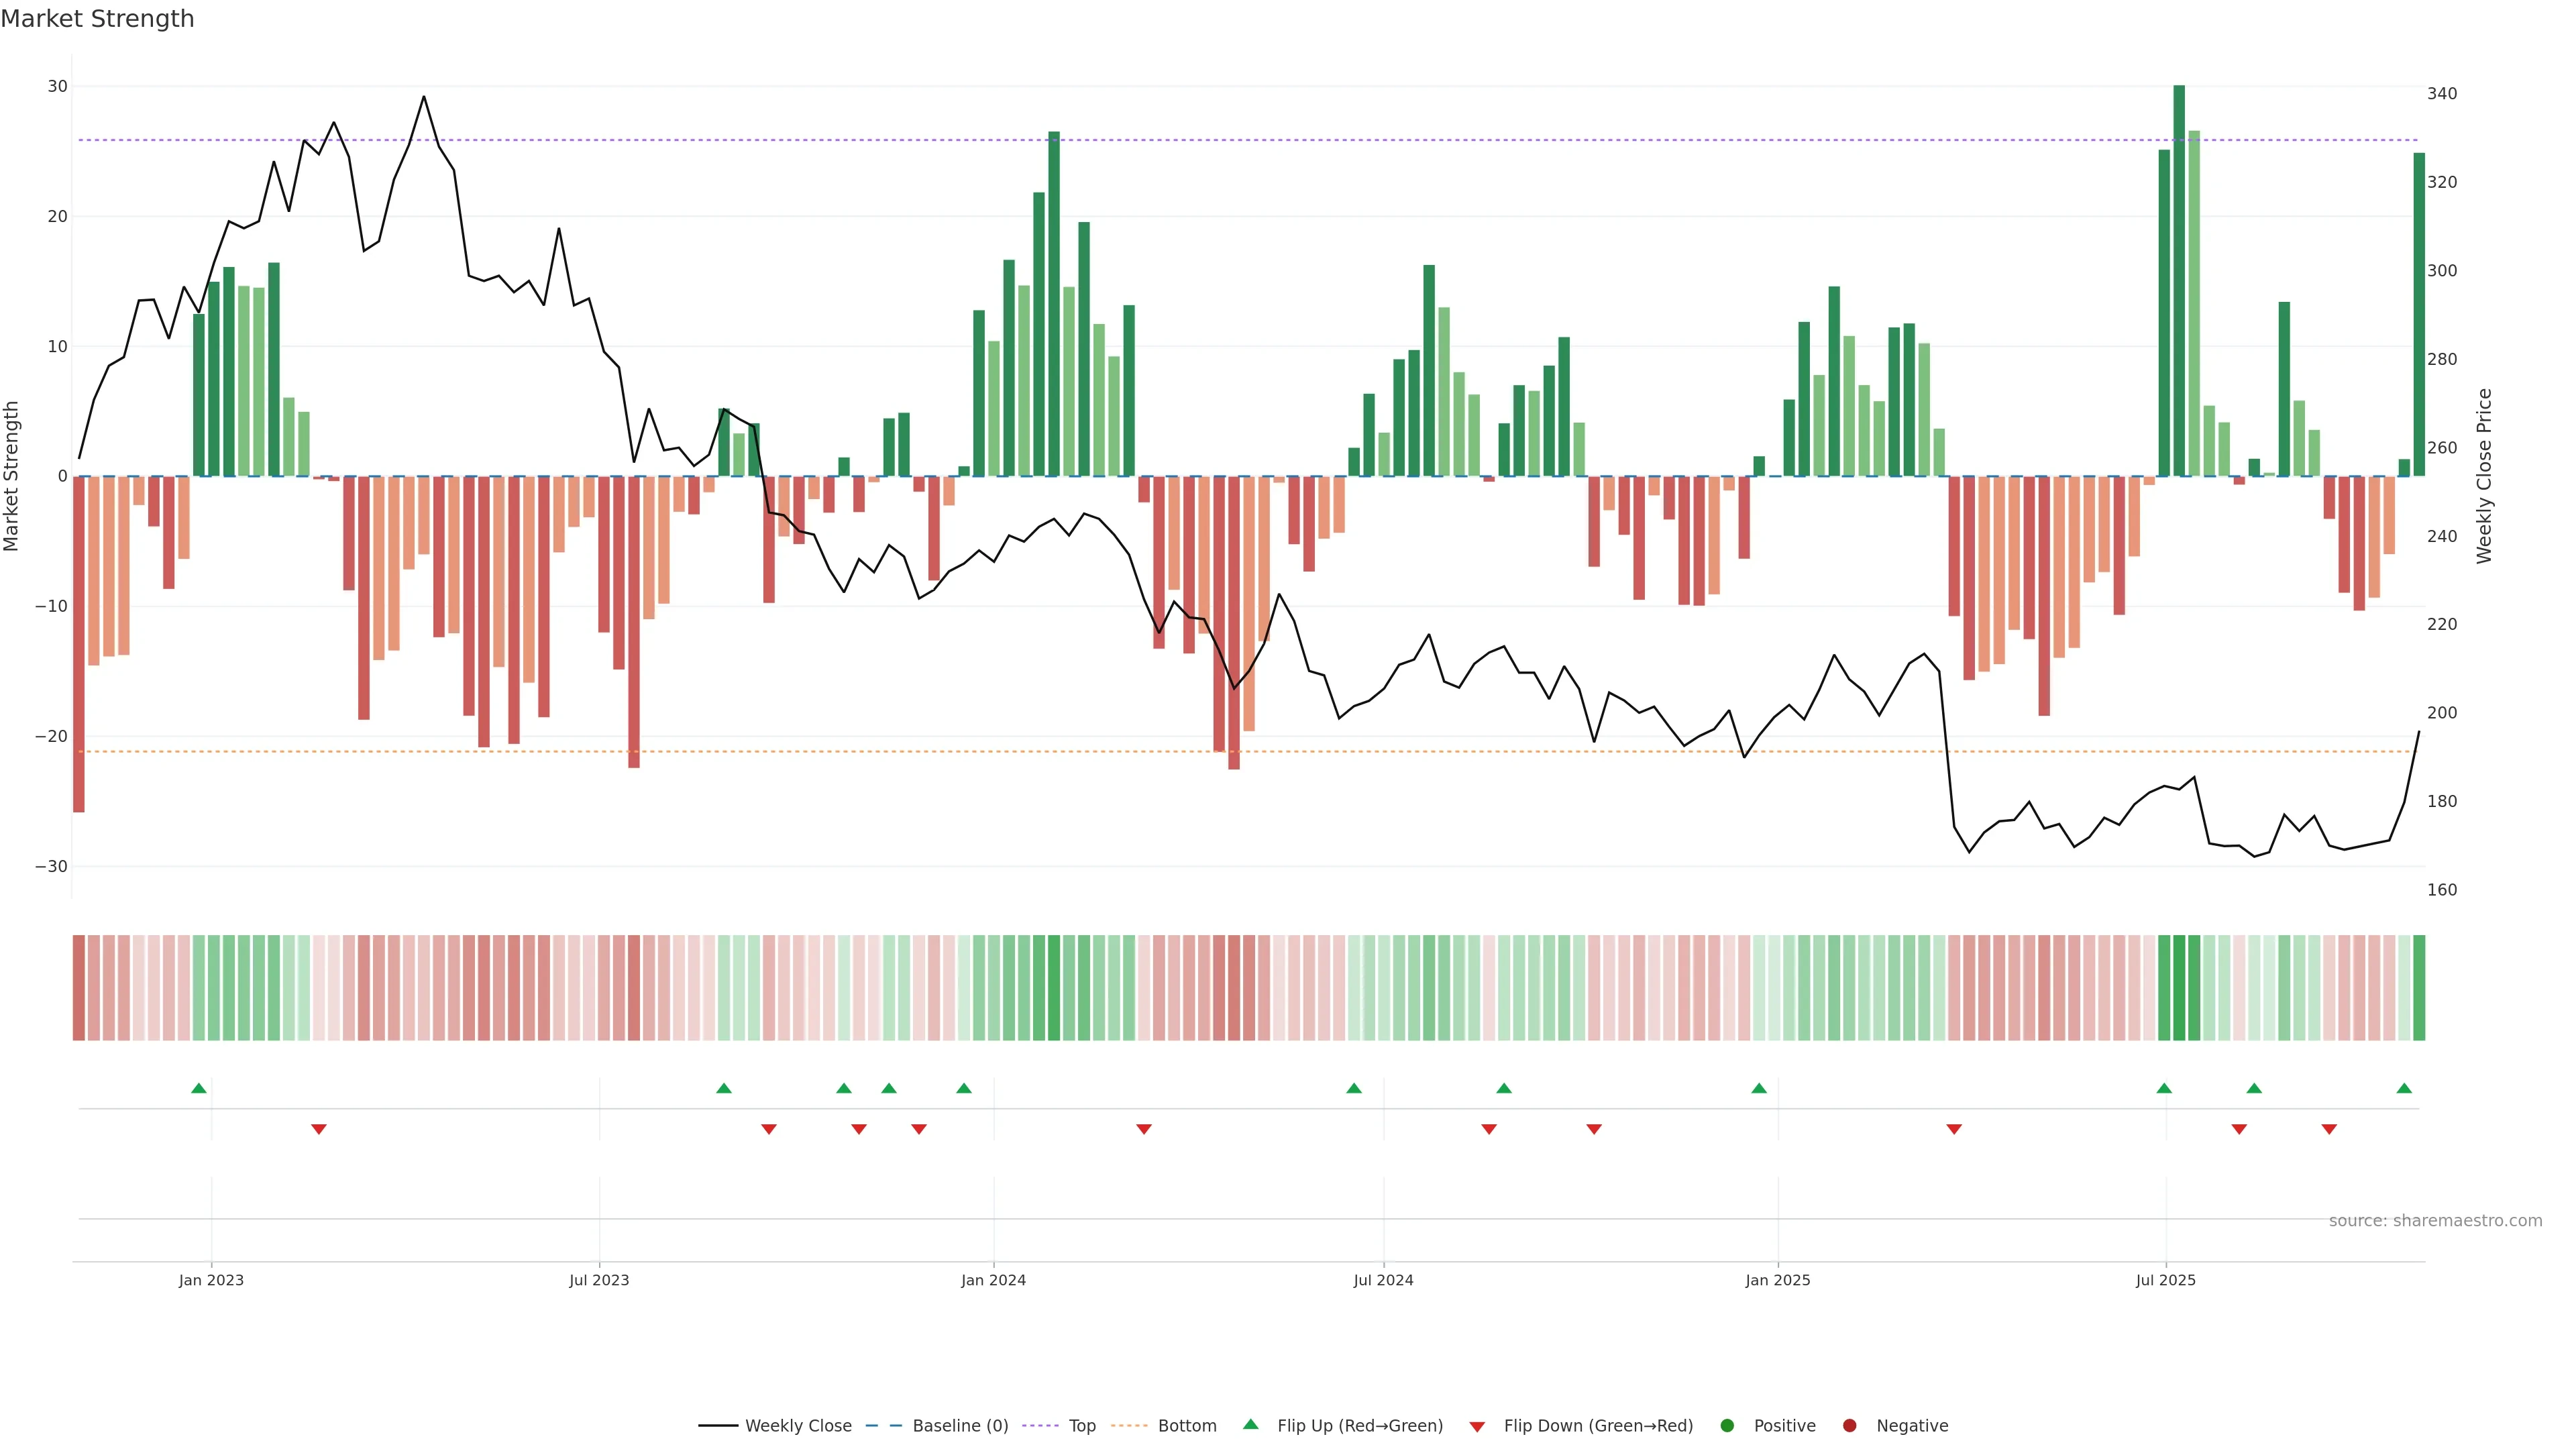Click the Flip Up triangle just before Jan 2025
Image resolution: width=2576 pixels, height=1449 pixels.
click(x=1759, y=1088)
